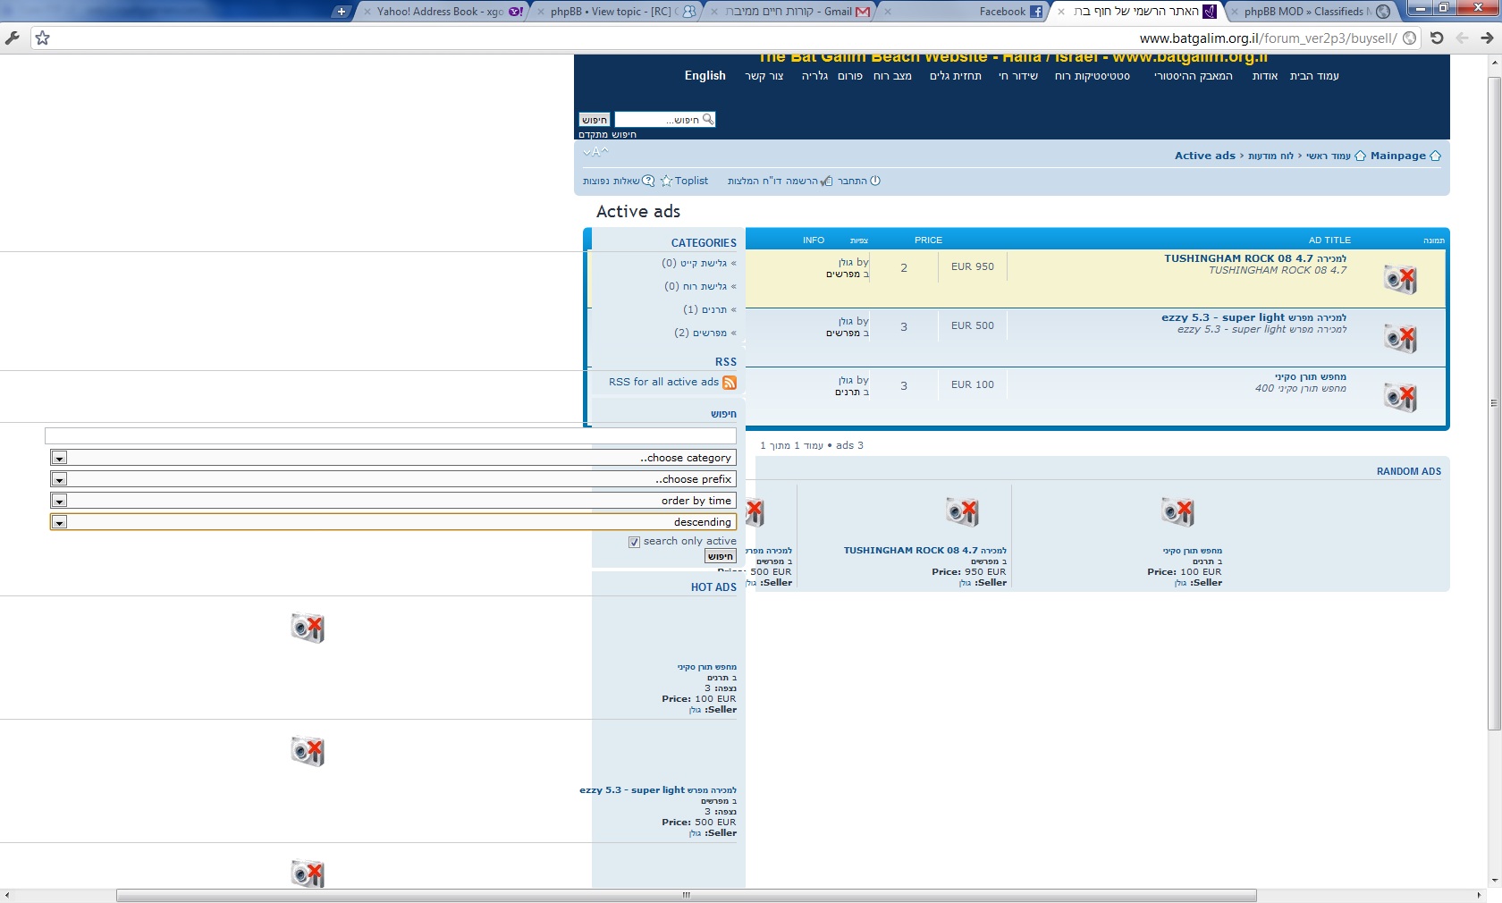Click the Mainpage breadcrumb link
This screenshot has height=903, width=1502.
1398,156
